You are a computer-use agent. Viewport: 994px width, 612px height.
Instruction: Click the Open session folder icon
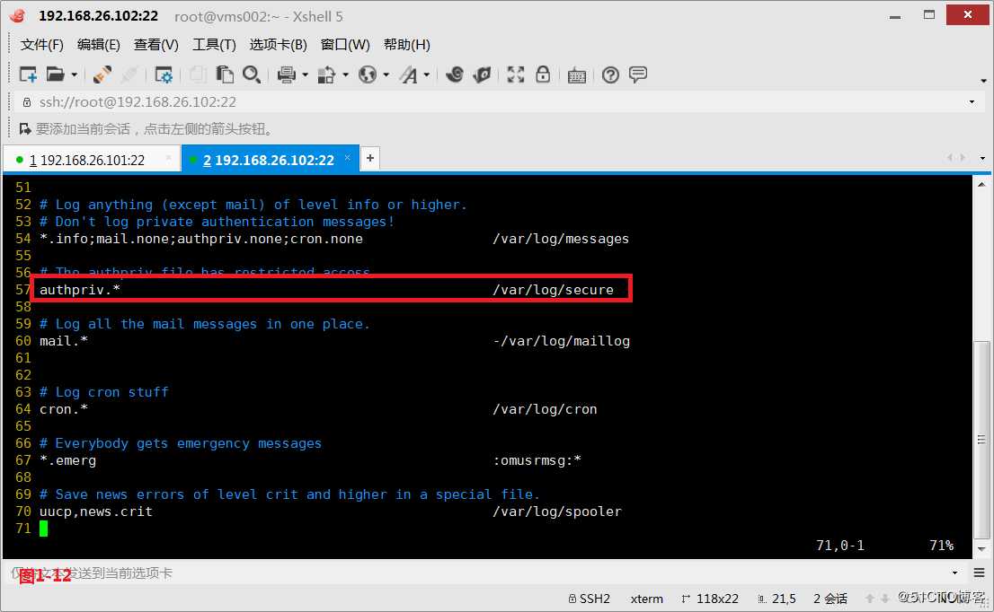55,74
